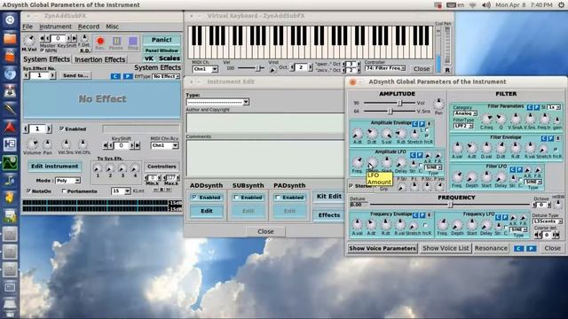Click the Stop recording icon
568x319 pixels.
click(133, 41)
